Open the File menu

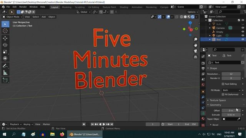pos(8,7)
